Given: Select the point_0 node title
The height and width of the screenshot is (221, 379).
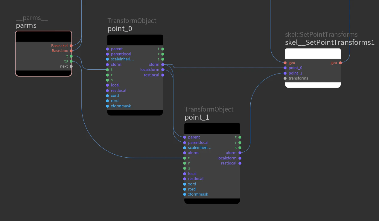Looking at the screenshot, I should [120, 29].
